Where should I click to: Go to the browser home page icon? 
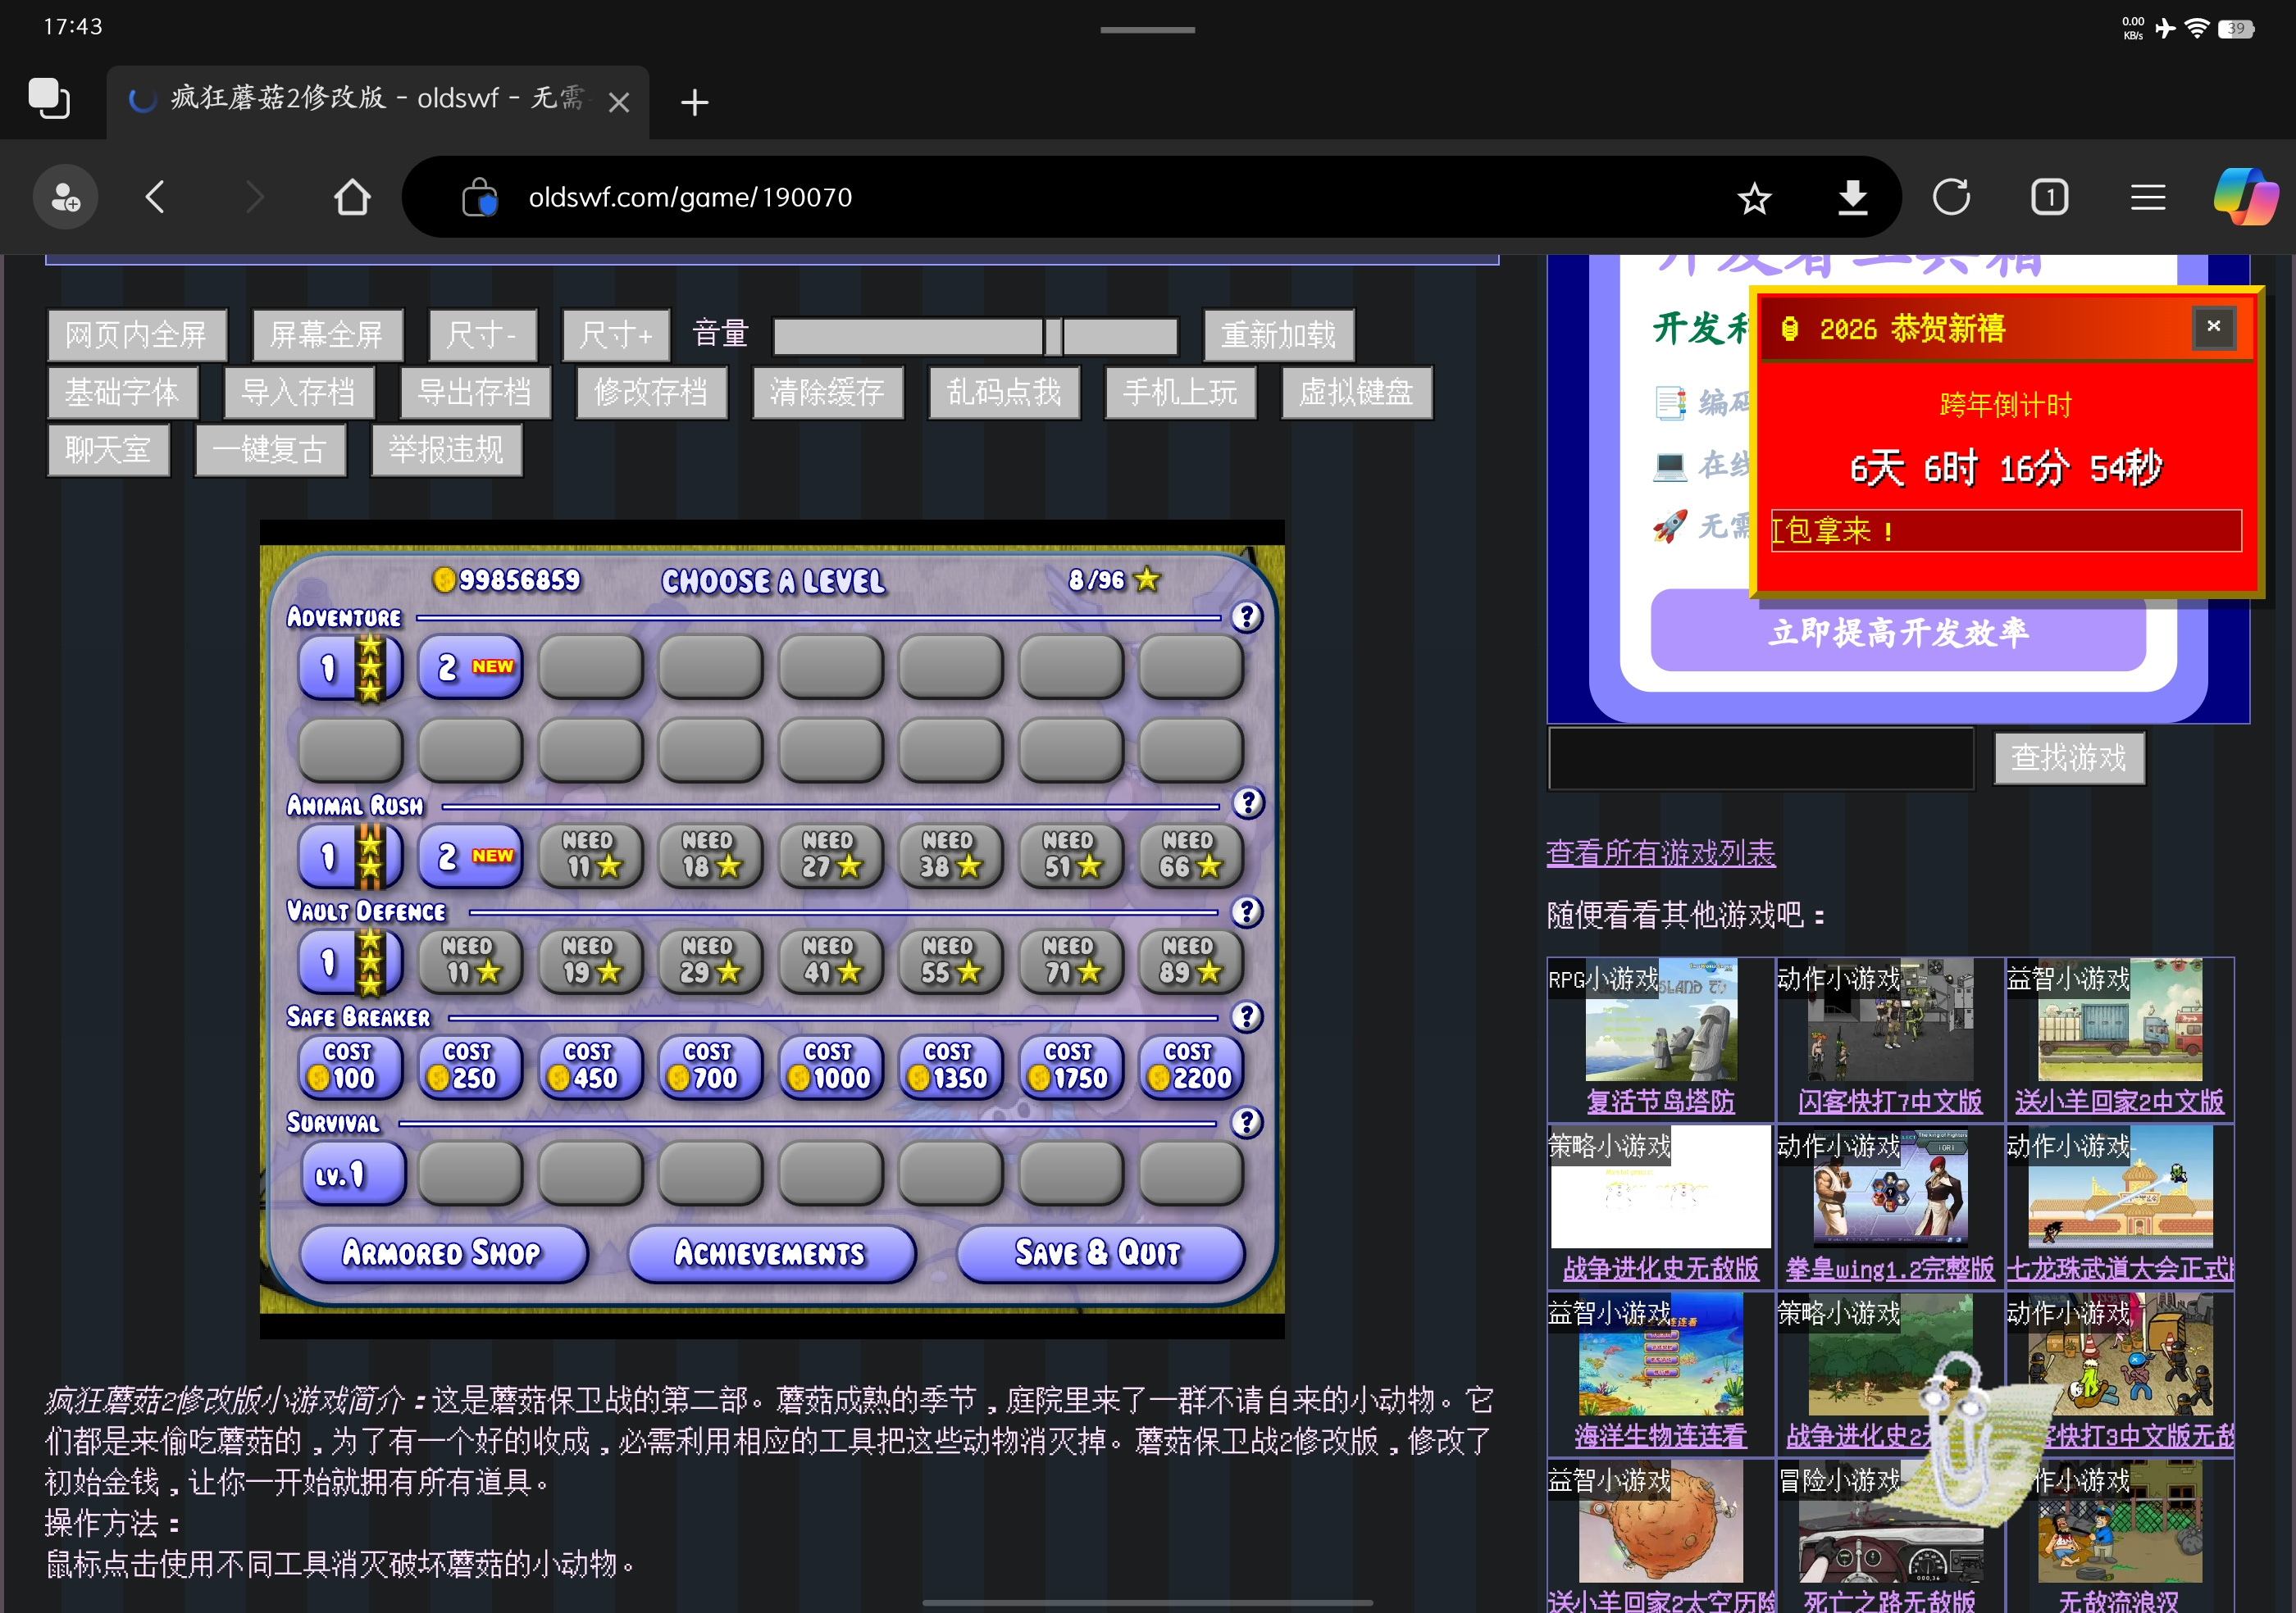click(352, 197)
